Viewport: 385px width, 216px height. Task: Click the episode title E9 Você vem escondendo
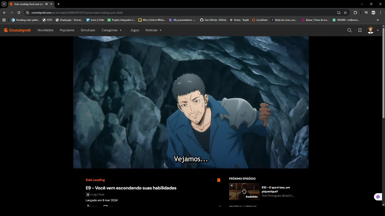point(131,188)
